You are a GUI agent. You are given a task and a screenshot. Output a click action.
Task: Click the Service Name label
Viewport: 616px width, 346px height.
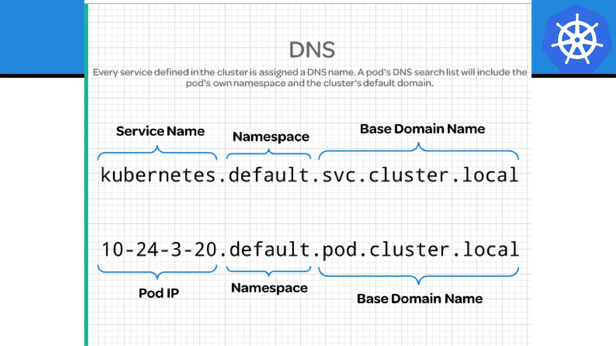point(160,131)
